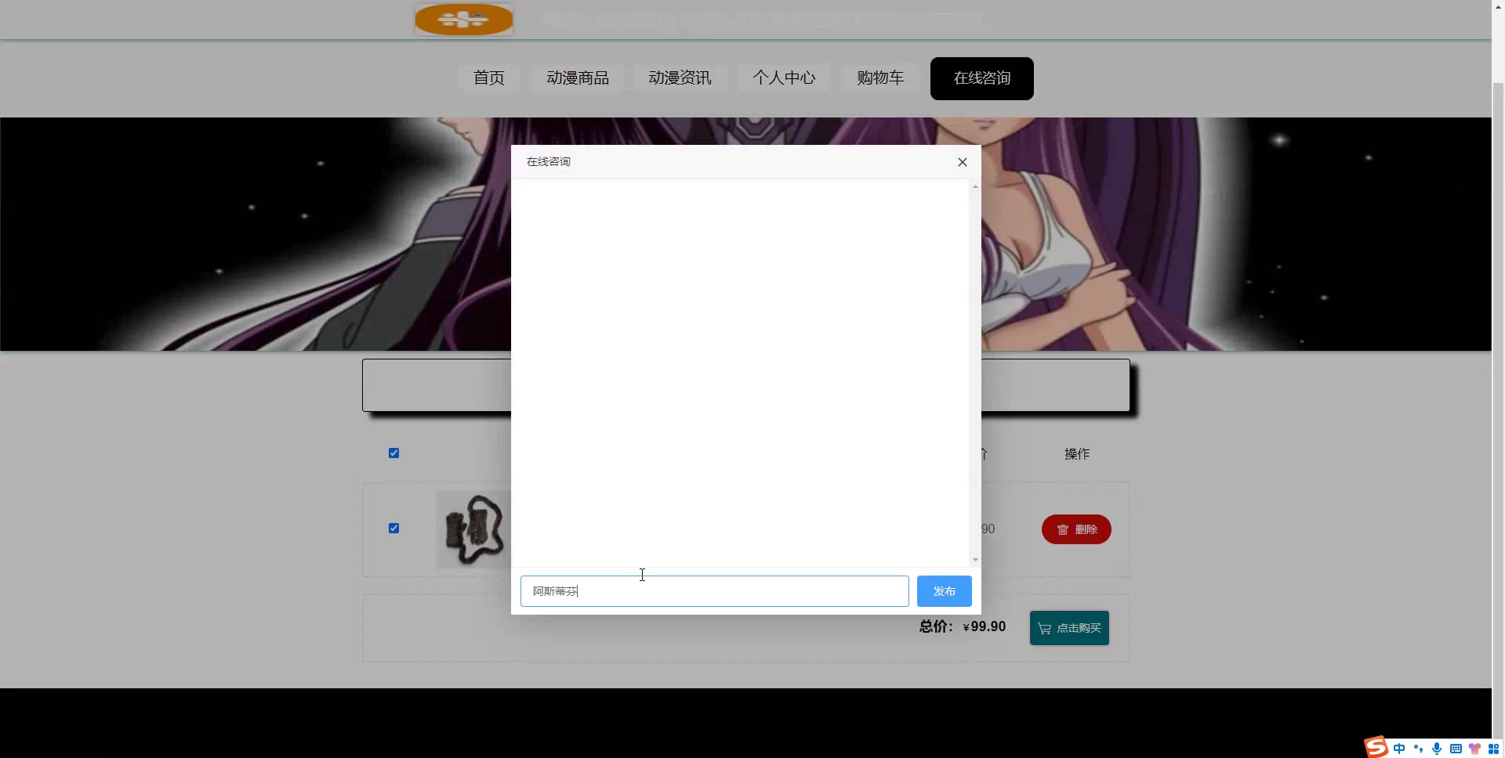The image size is (1505, 758).
Task: Toggle the 中 Chinese/English mode icon
Action: point(1399,749)
